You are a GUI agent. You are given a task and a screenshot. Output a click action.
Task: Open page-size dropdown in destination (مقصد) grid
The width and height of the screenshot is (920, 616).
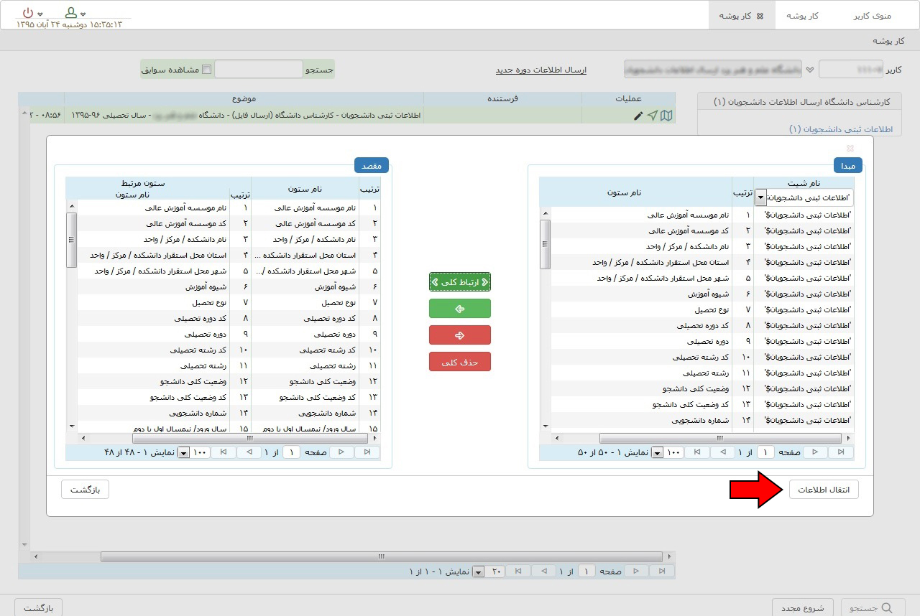pyautogui.click(x=183, y=453)
